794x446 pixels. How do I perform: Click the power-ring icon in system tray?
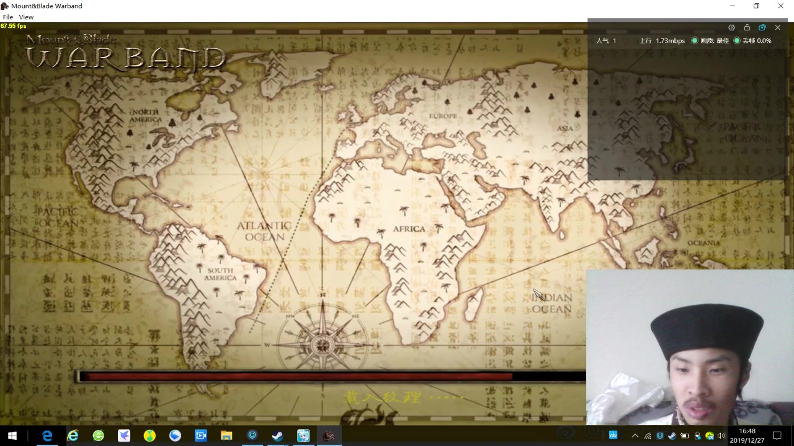click(x=660, y=436)
